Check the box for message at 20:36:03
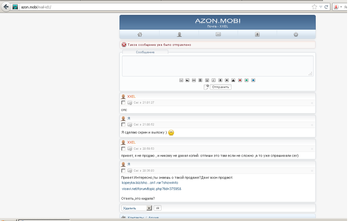 click(123, 171)
